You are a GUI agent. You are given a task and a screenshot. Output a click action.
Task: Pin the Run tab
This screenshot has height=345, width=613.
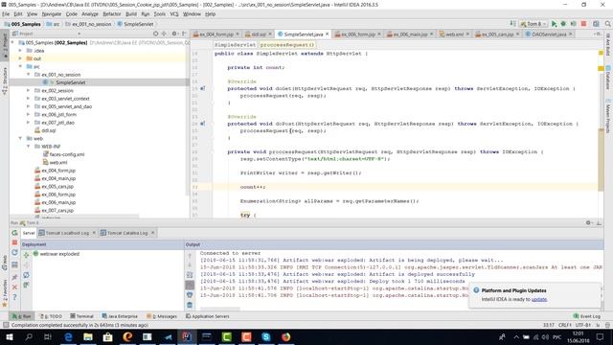pos(15,277)
